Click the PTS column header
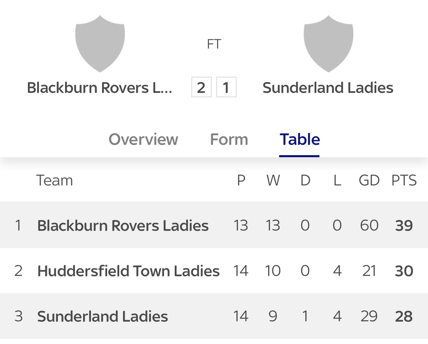This screenshot has width=428, height=344. (404, 181)
